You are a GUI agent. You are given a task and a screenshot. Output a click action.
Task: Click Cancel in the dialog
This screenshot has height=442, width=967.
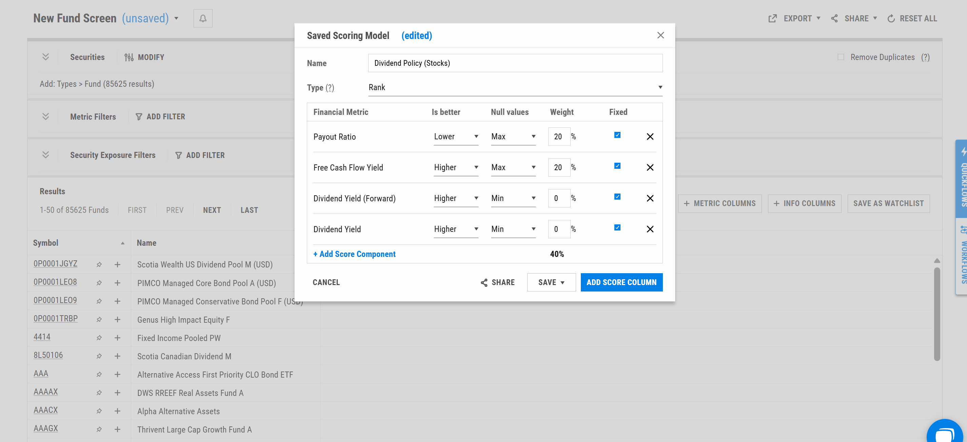point(326,283)
